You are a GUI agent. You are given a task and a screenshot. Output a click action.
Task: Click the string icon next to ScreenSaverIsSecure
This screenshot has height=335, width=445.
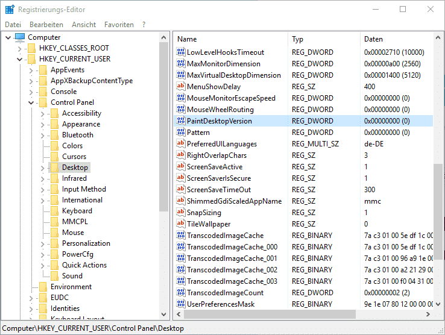click(x=181, y=178)
